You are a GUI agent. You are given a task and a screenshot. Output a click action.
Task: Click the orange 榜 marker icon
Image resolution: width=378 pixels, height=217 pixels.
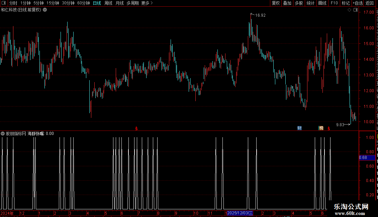(321, 128)
